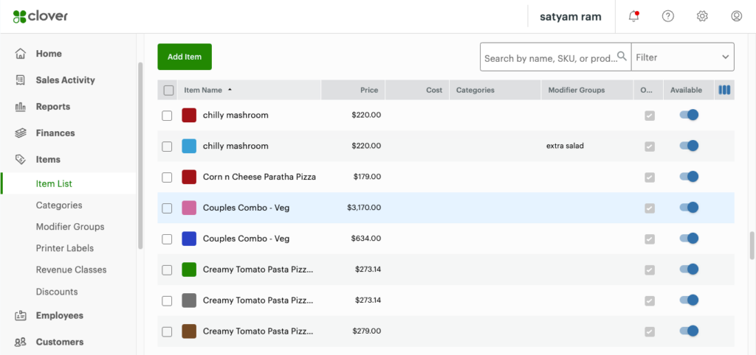Viewport: 756px width, 355px height.
Task: Click the search by name or SKU field
Action: pos(548,57)
